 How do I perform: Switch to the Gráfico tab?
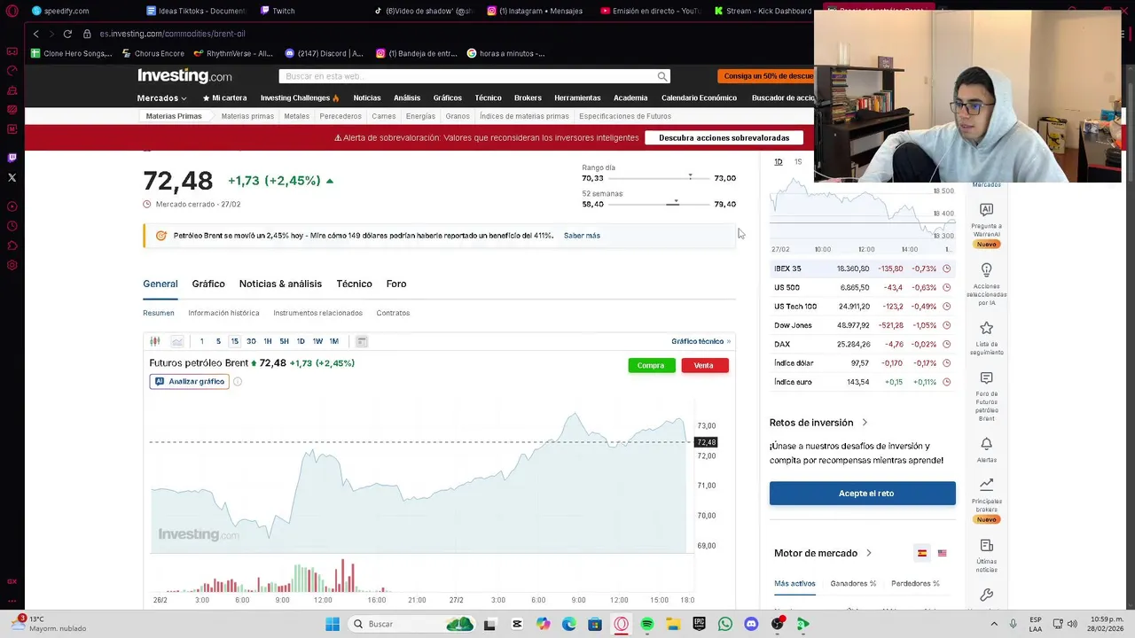(x=208, y=284)
